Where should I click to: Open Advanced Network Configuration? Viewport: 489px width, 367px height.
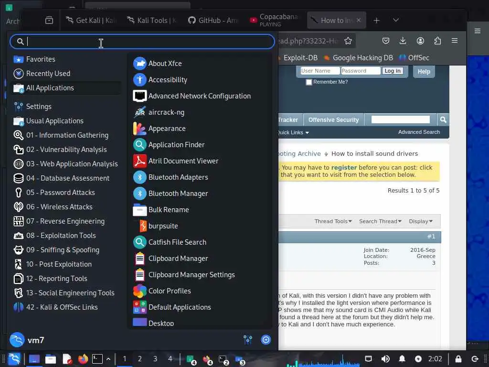pyautogui.click(x=200, y=96)
